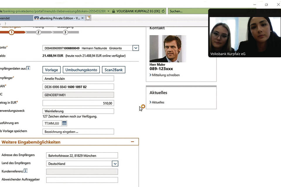
Task: Close the eBanking Private Edition tab
Action: (x=83, y=18)
